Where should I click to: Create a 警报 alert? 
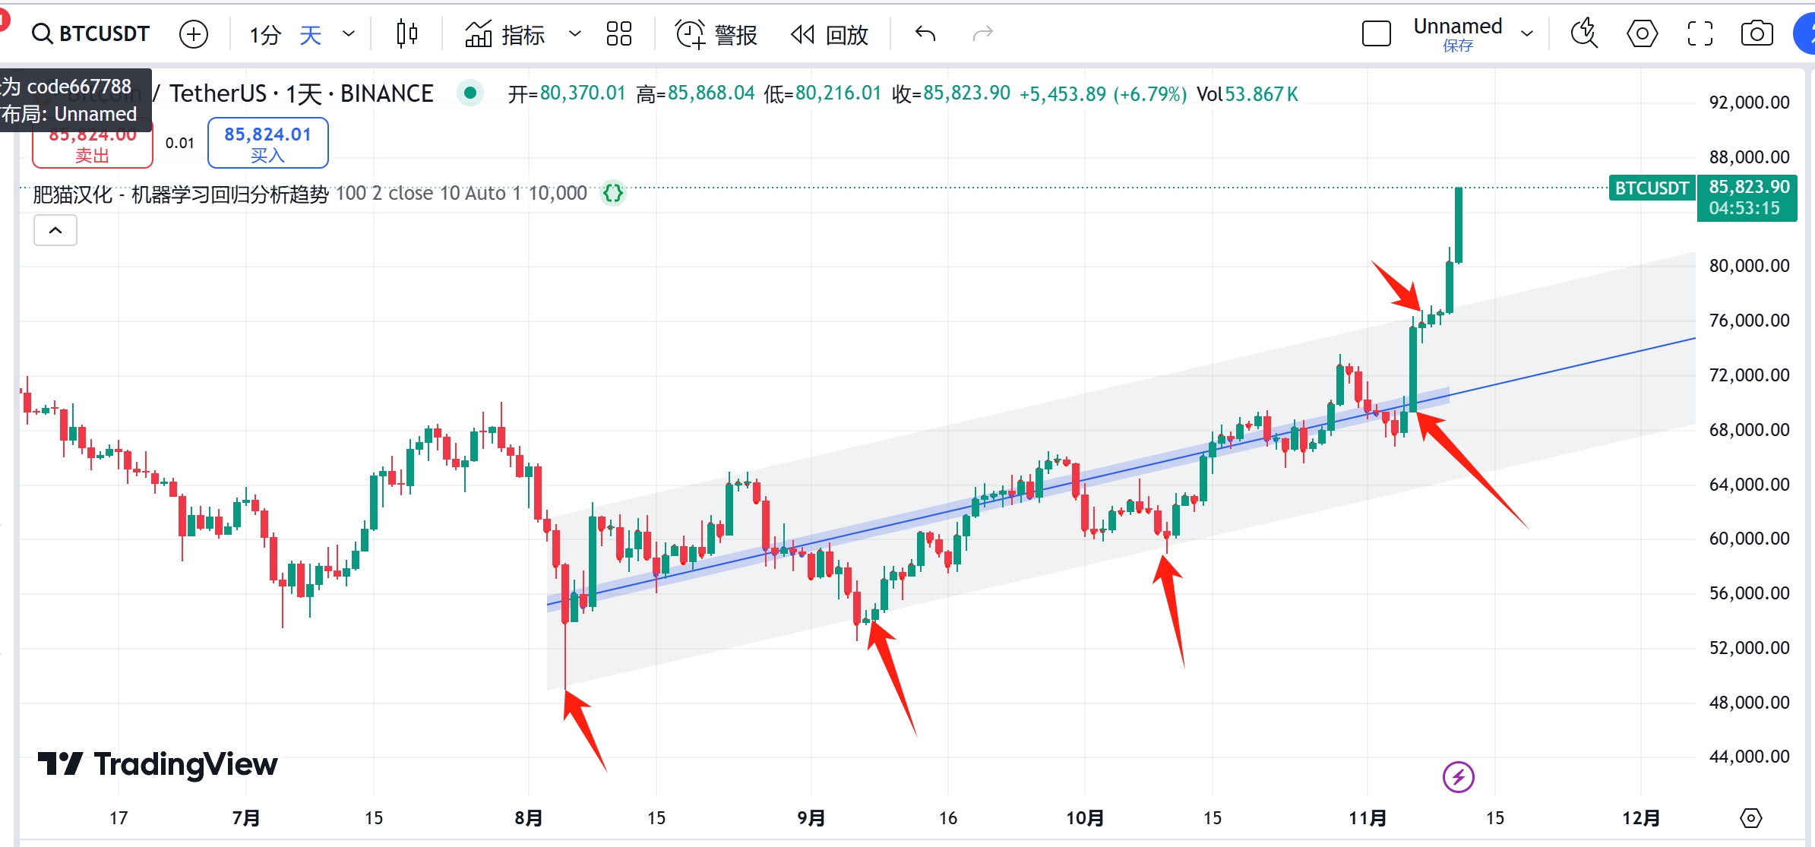716,34
